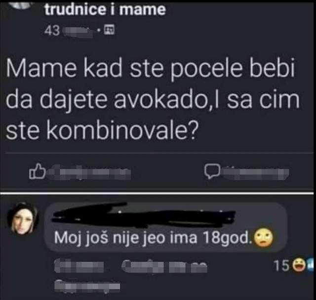The image size is (316, 300).
Task: Open the commenter's profile picture
Action: pos(23,218)
